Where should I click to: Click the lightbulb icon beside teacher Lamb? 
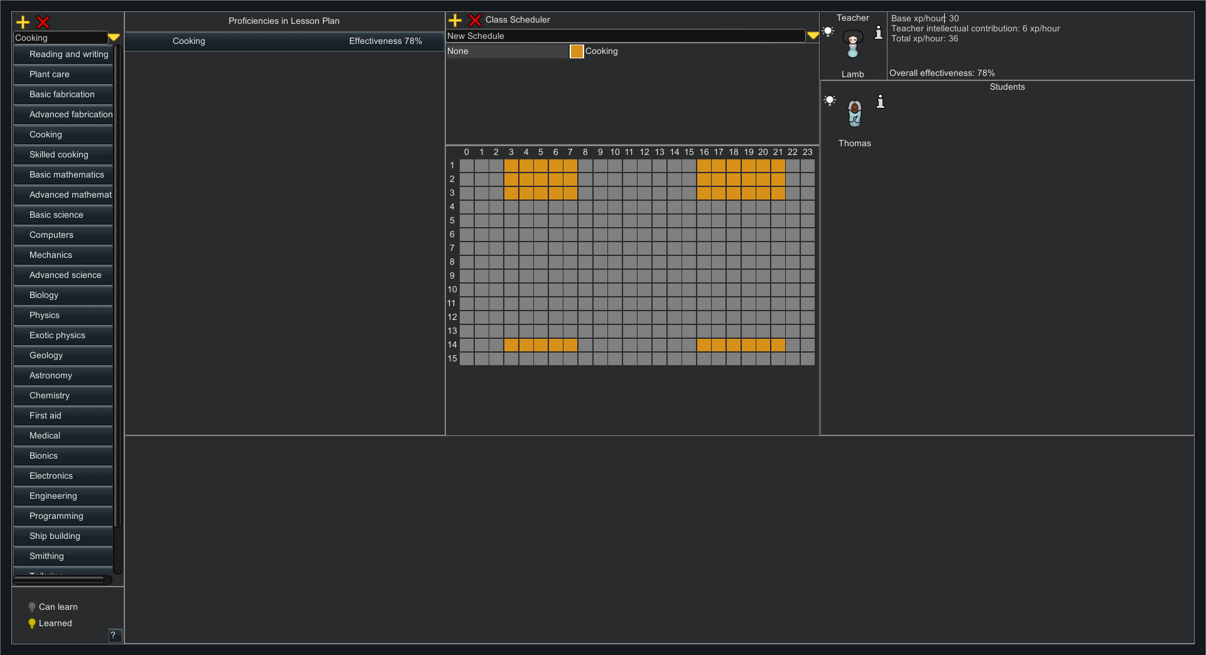coord(828,31)
